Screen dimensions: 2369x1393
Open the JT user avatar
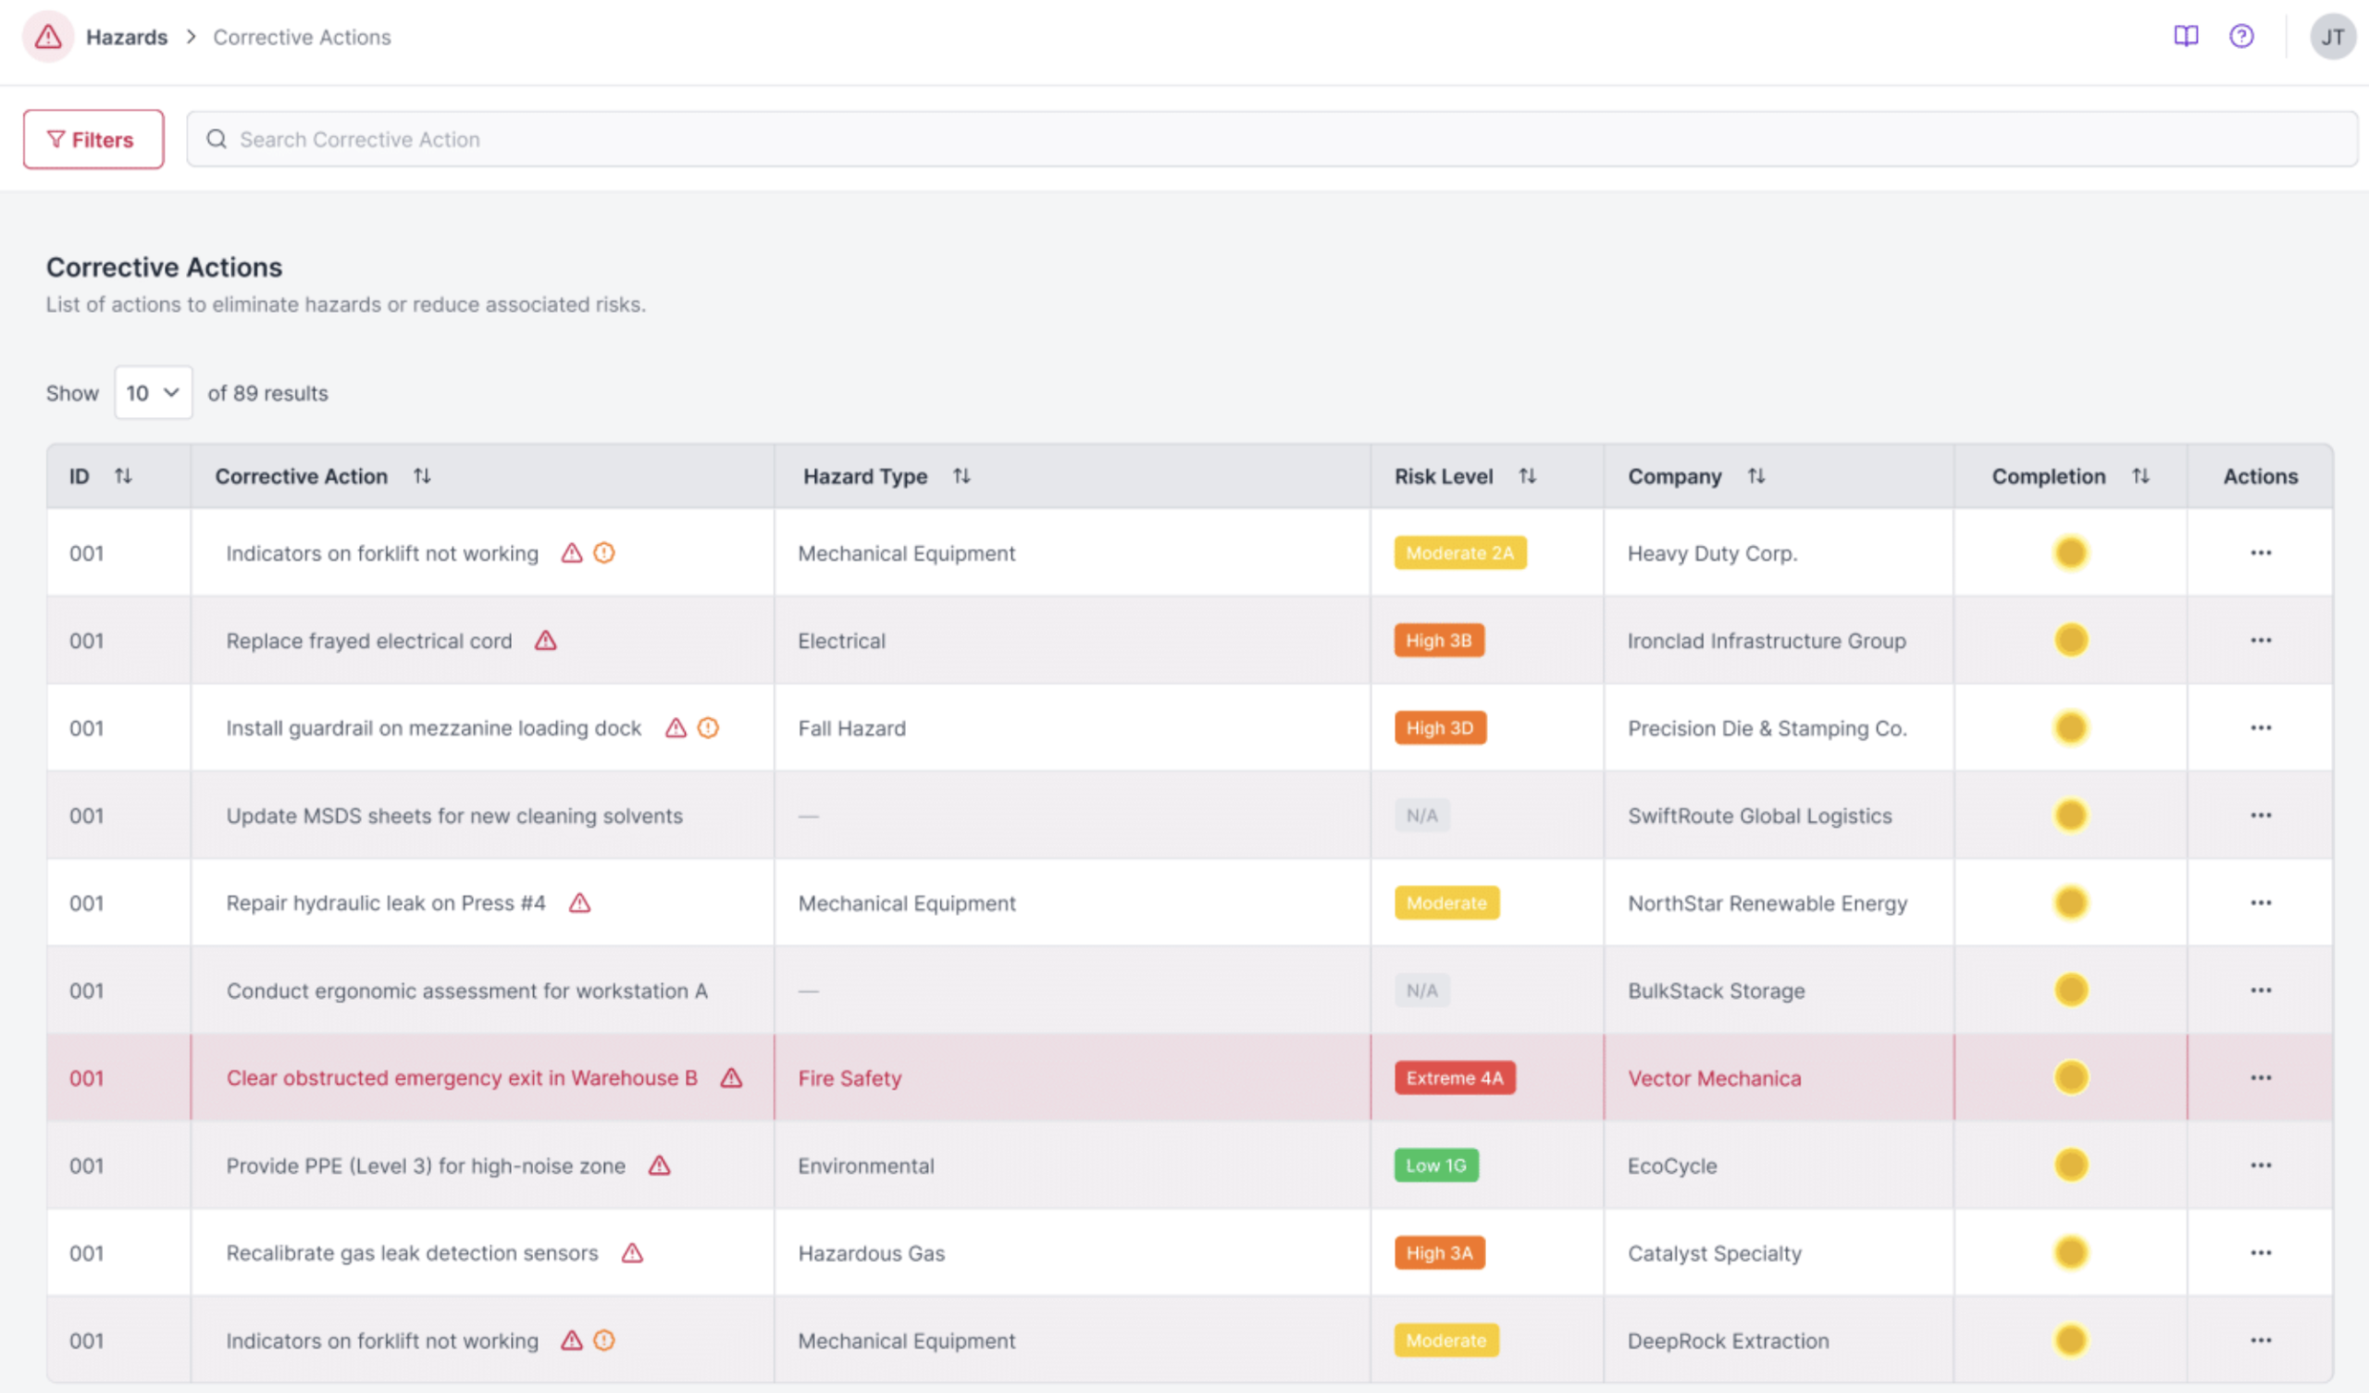click(2332, 37)
